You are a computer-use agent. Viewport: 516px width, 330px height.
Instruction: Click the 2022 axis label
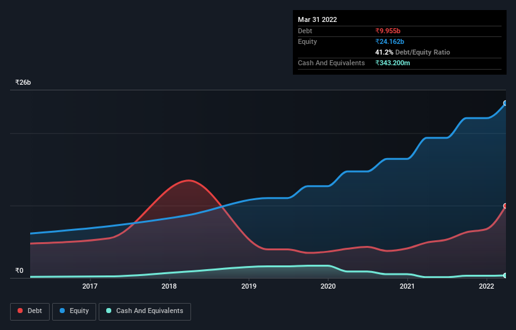click(486, 286)
